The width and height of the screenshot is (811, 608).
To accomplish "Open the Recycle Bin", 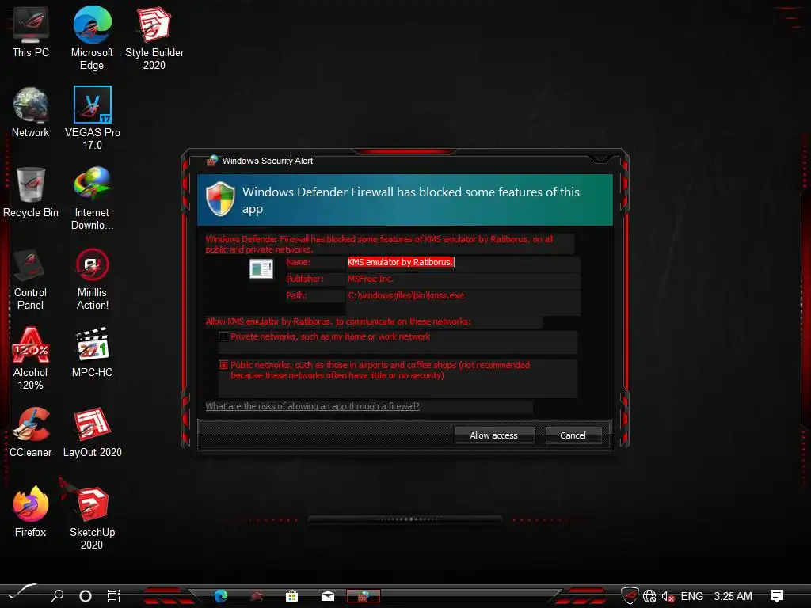I will pos(31,192).
